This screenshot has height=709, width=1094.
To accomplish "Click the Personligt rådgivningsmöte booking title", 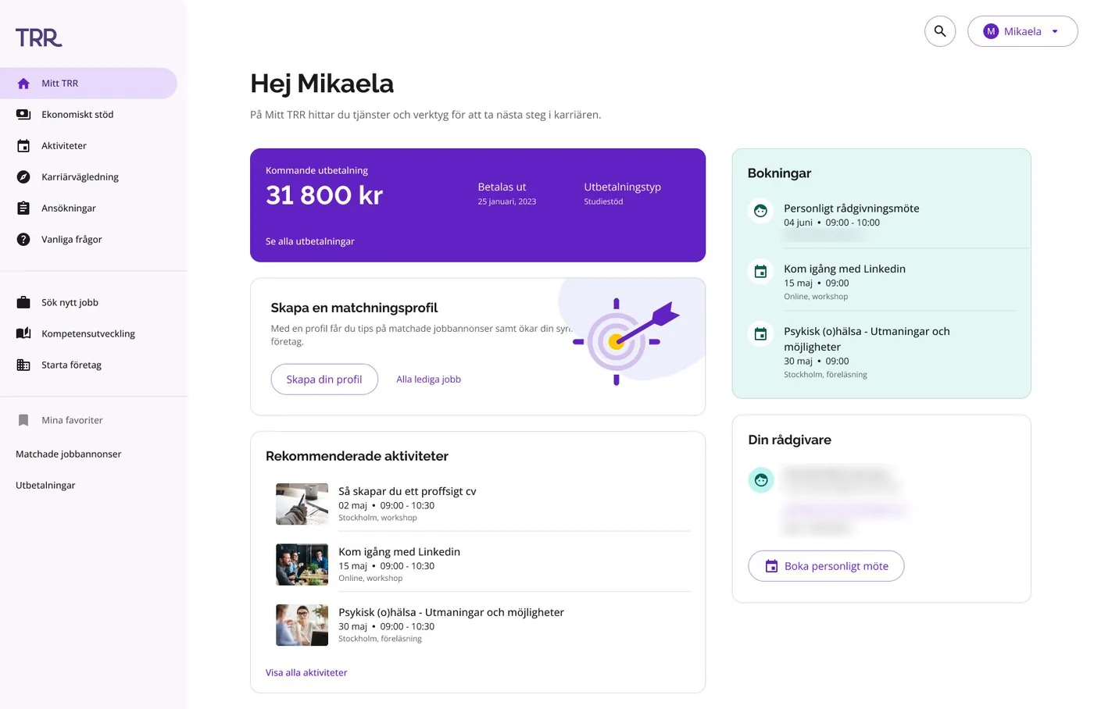I will tap(852, 208).
